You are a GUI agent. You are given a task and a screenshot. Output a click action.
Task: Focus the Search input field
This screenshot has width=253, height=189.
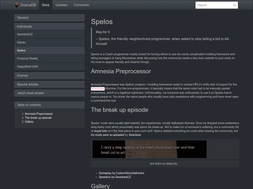pos(216,5)
